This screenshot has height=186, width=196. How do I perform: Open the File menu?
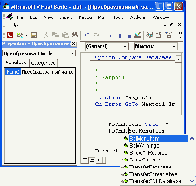coord(20,17)
